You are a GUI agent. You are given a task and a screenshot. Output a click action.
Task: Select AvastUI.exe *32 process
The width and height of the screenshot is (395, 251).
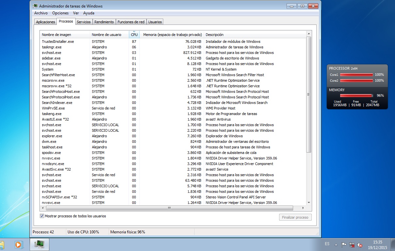tap(173, 119)
